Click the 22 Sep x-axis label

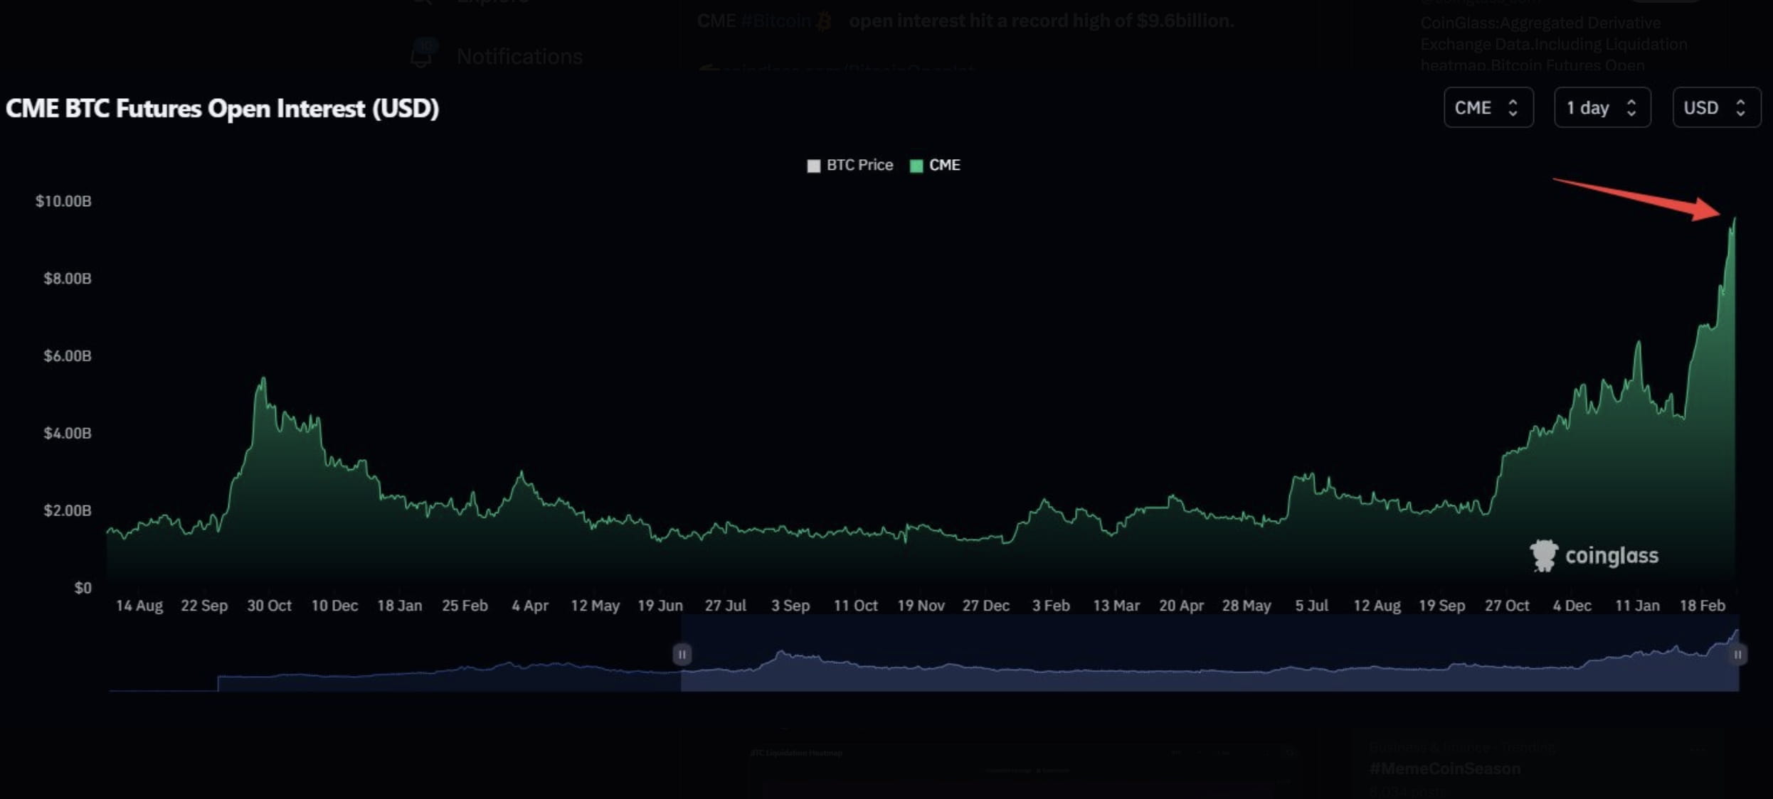[204, 606]
